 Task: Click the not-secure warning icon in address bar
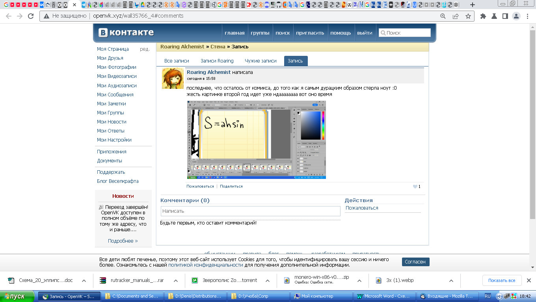point(47,16)
